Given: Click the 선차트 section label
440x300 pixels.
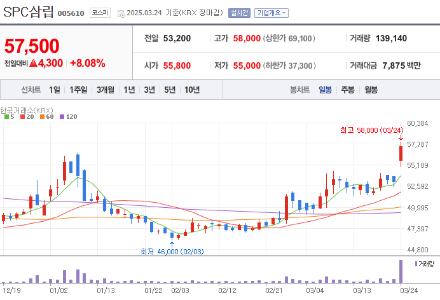Looking at the screenshot, I should tap(31, 90).
